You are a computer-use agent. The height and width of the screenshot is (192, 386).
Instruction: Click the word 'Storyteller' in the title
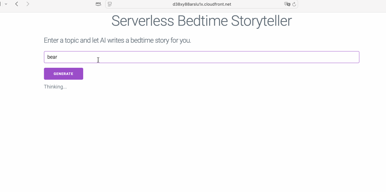(x=261, y=21)
